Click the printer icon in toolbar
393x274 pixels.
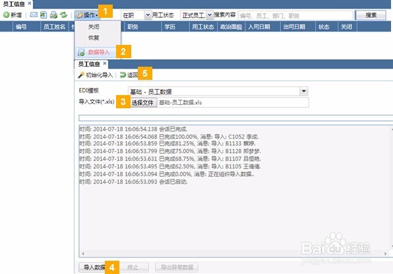coord(53,15)
